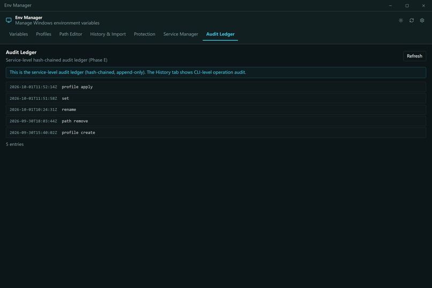Click the 'Service-level hash-chained audit ledger' subtitle
Viewport: 432px width, 288px height.
56,60
